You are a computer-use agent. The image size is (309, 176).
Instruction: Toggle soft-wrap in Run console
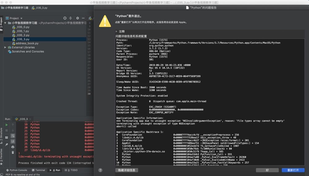point(13,136)
